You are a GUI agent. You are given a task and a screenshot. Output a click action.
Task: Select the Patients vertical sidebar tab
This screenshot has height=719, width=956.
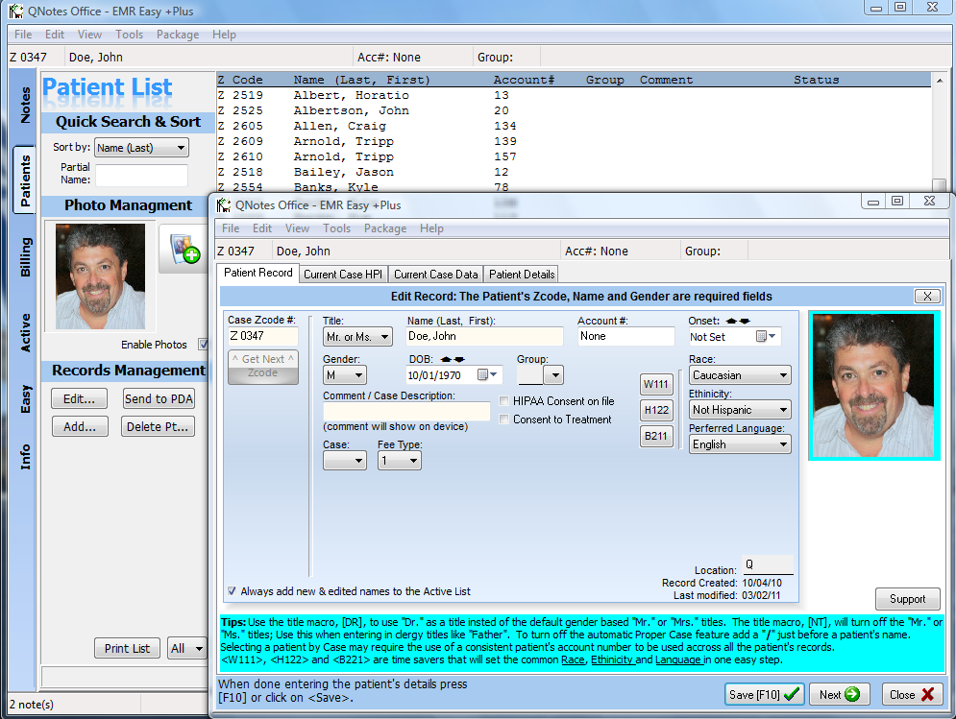point(25,180)
